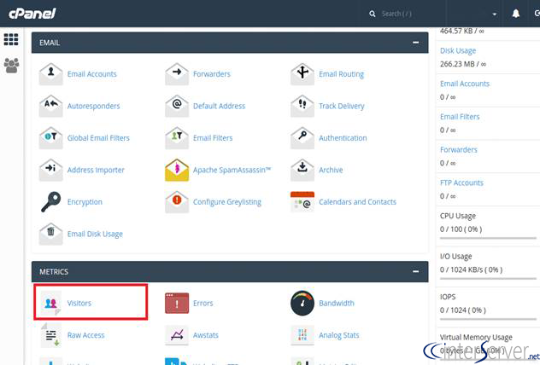Open Disk Usage in the statistics sidebar
Image resolution: width=540 pixels, height=365 pixels.
458,50
